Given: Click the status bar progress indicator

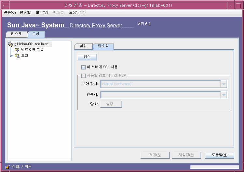Looking at the screenshot, I should [x=215, y=167].
